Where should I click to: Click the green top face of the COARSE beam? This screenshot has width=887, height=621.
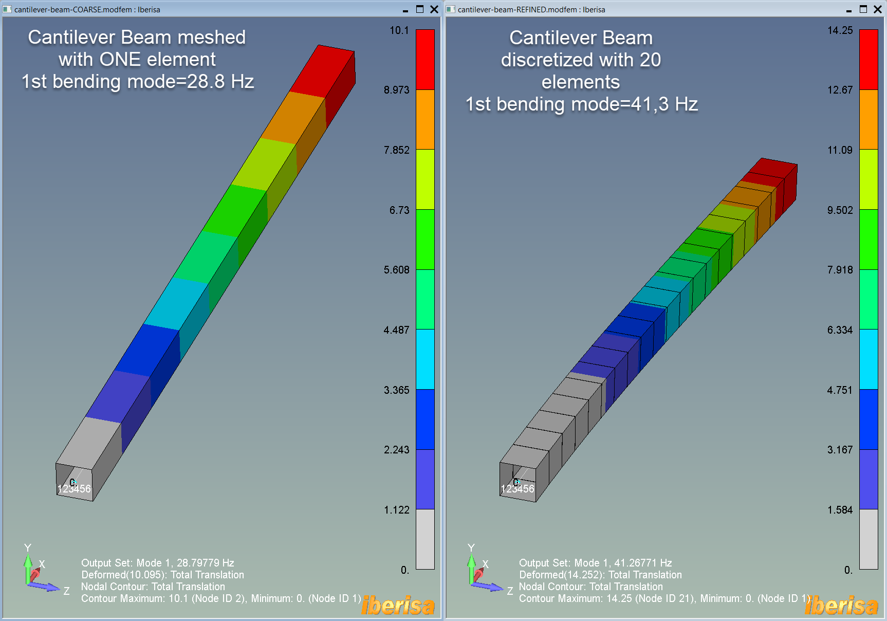click(234, 211)
